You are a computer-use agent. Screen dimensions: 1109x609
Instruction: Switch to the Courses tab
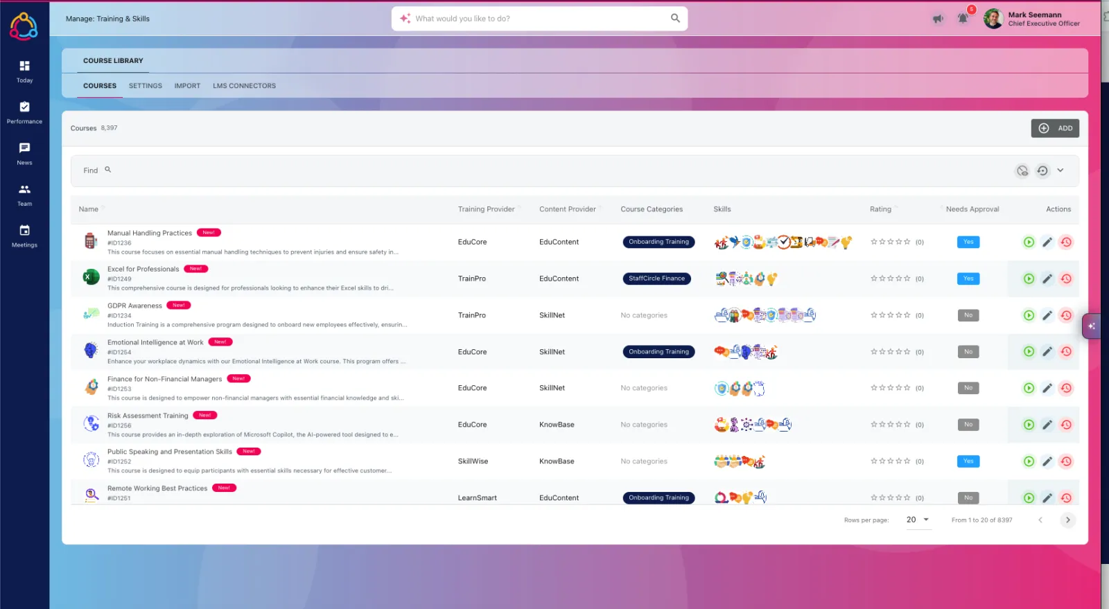coord(100,86)
